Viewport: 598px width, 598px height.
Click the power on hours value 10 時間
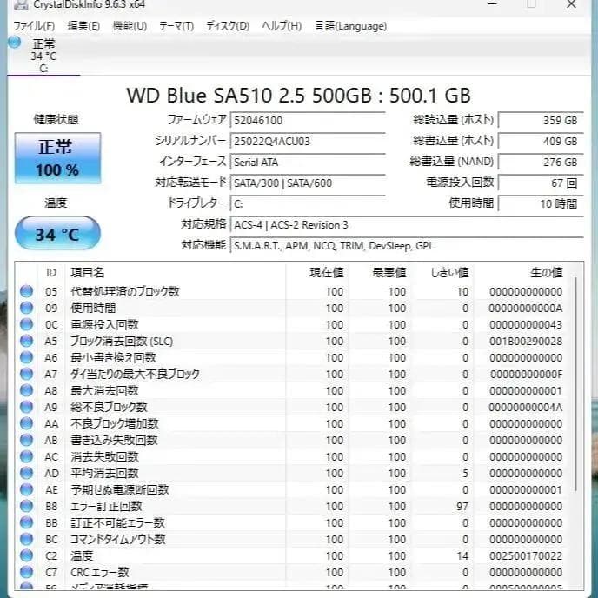(541, 203)
